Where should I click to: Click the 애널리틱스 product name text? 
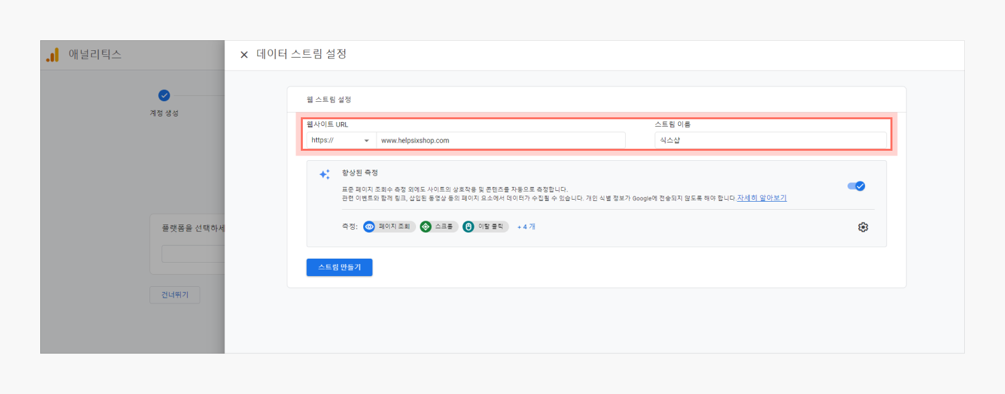(x=95, y=55)
